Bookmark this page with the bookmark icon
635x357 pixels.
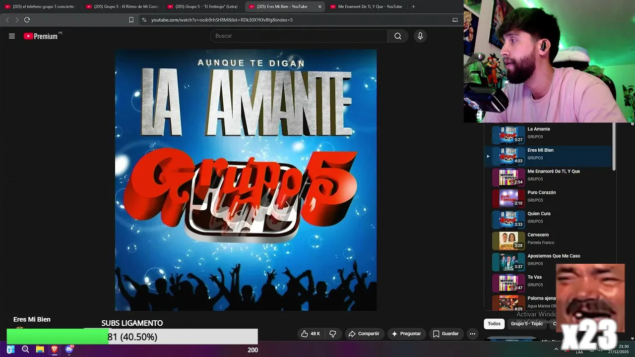(131, 20)
